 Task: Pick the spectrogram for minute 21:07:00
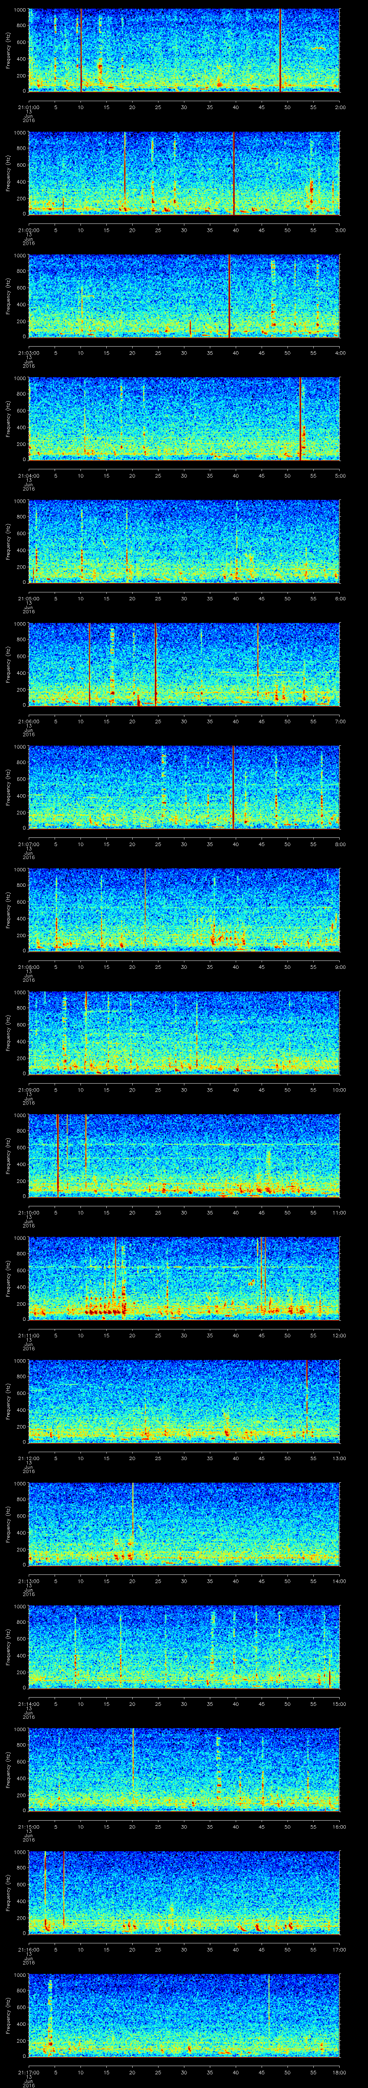click(184, 787)
